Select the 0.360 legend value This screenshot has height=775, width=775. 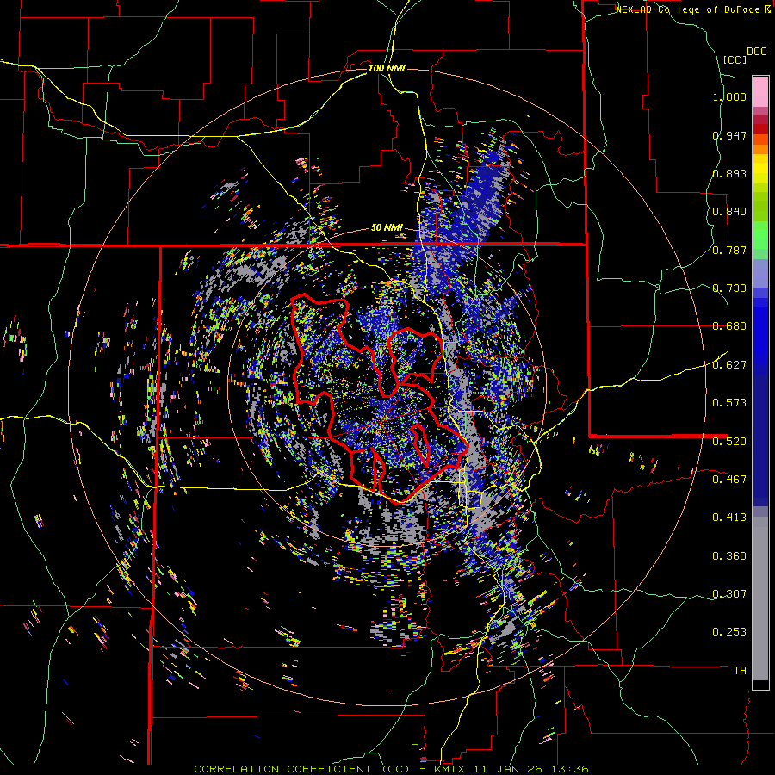point(729,556)
